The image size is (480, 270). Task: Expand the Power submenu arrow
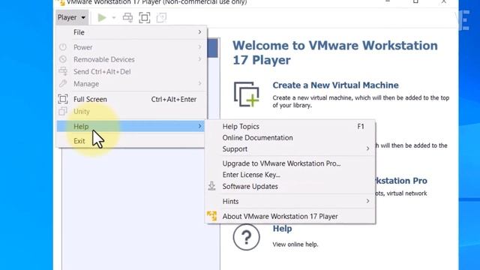[x=199, y=47]
